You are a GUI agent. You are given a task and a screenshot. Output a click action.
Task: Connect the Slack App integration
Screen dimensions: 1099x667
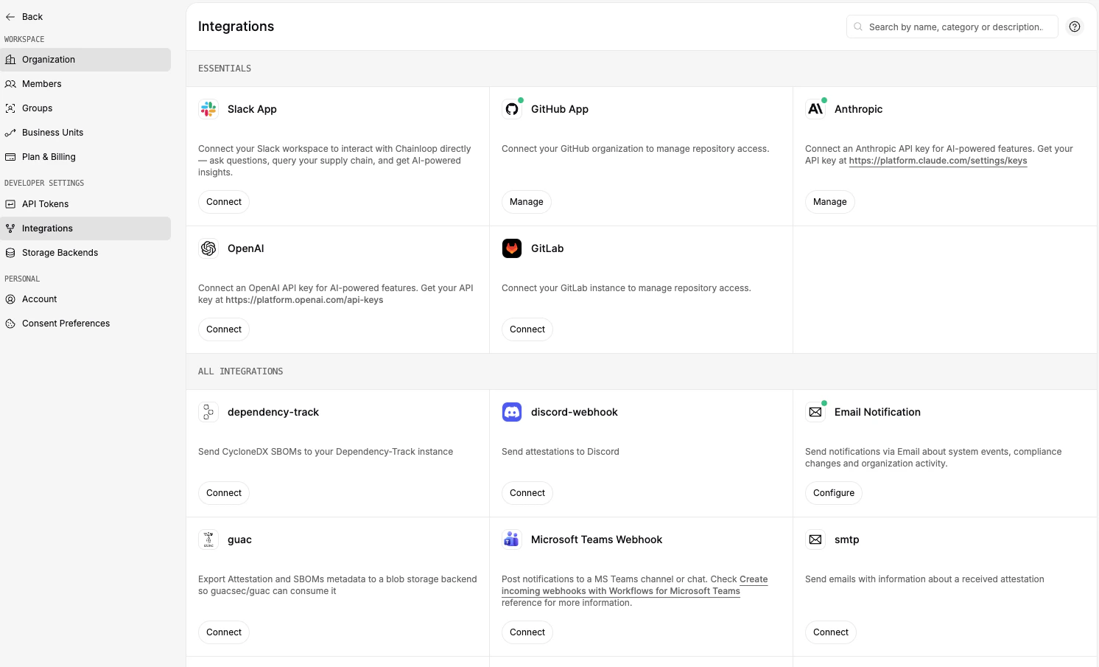tap(224, 202)
